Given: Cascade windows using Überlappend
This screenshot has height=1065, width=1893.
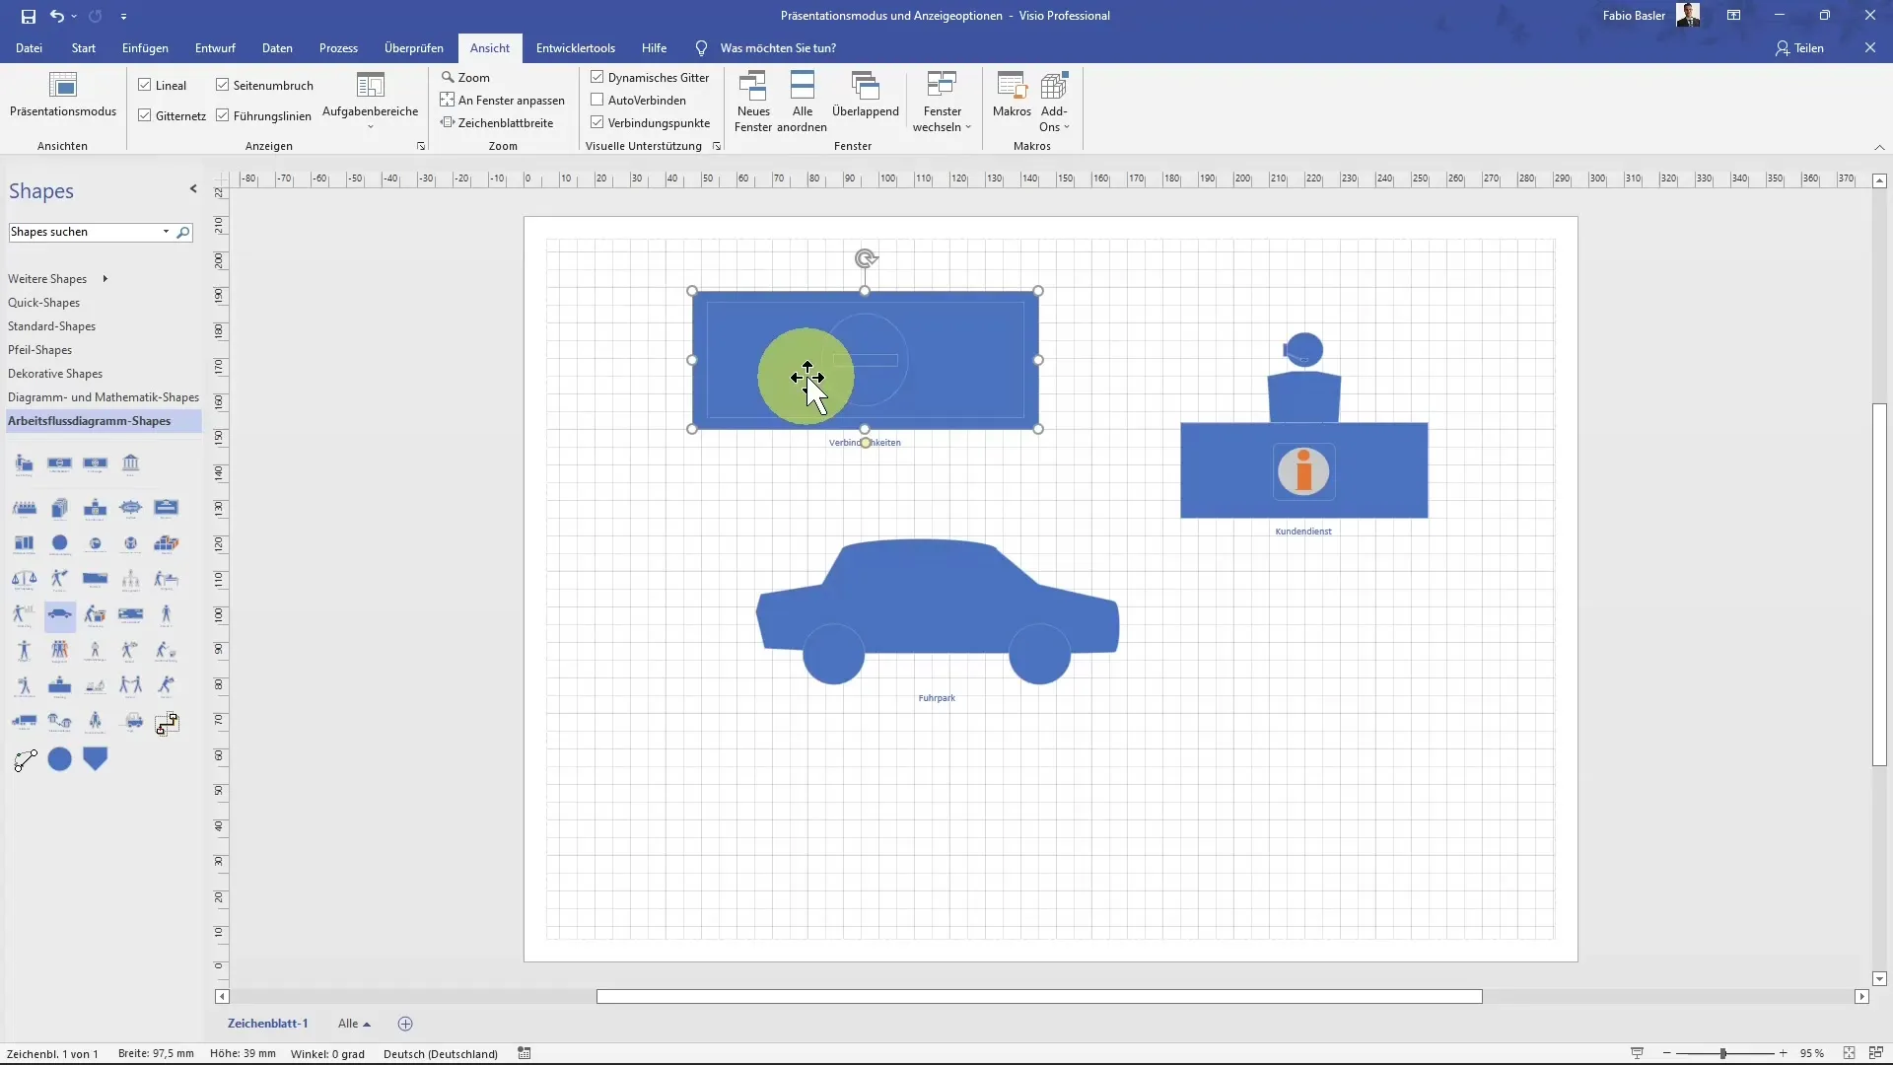Looking at the screenshot, I should [866, 96].
